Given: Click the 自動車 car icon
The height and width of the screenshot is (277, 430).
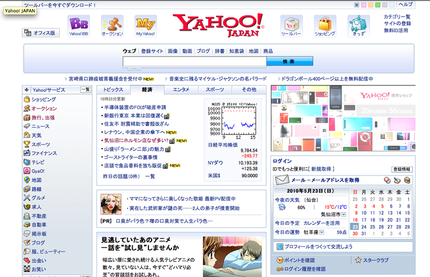Looking at the screenshot, I should [26, 225].
